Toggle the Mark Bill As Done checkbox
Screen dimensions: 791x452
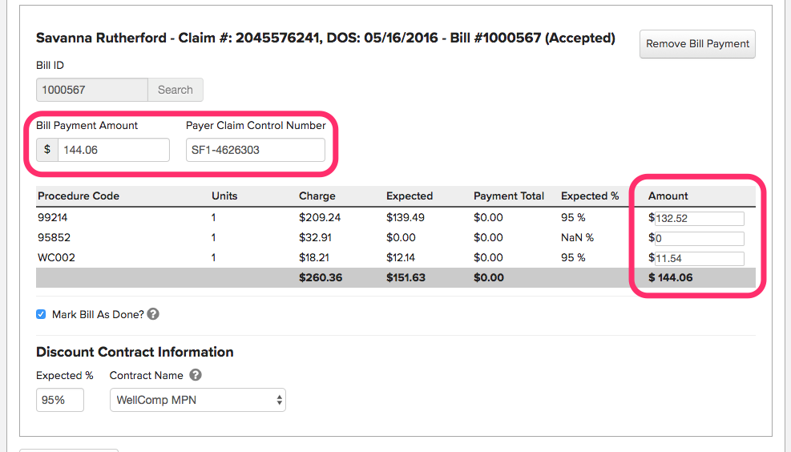pos(41,314)
